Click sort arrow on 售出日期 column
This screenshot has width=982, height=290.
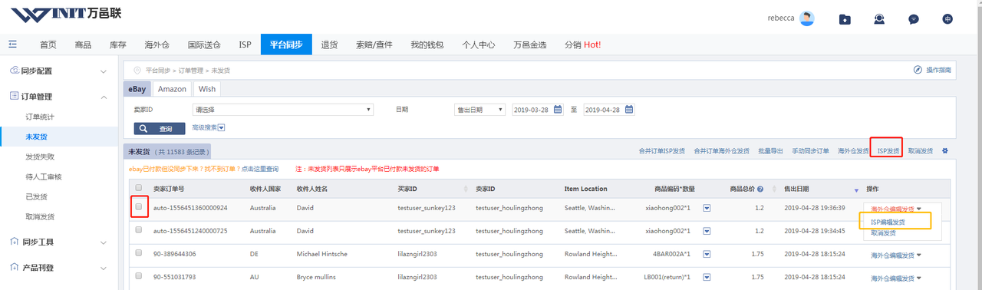(857, 189)
